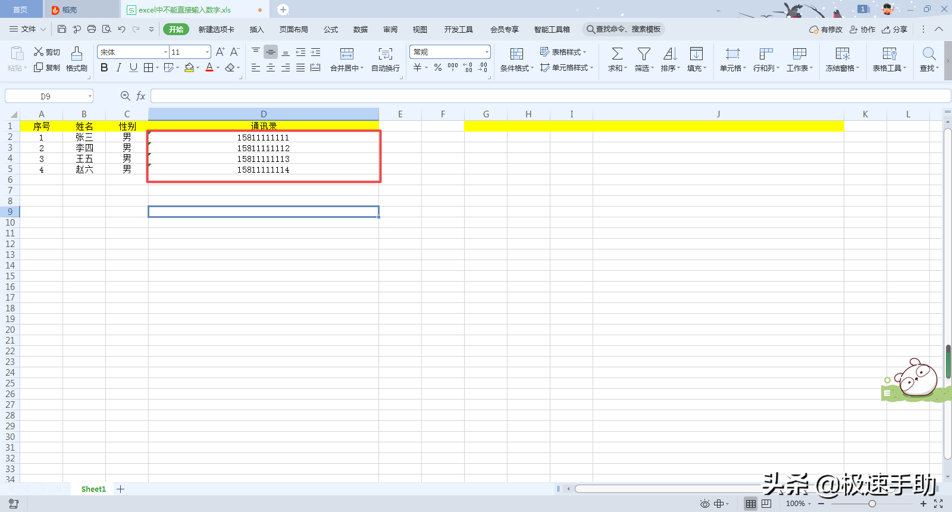Click the Freeze Panes (冻结窗格) icon
Screen dimensions: 952x512
tap(843, 54)
